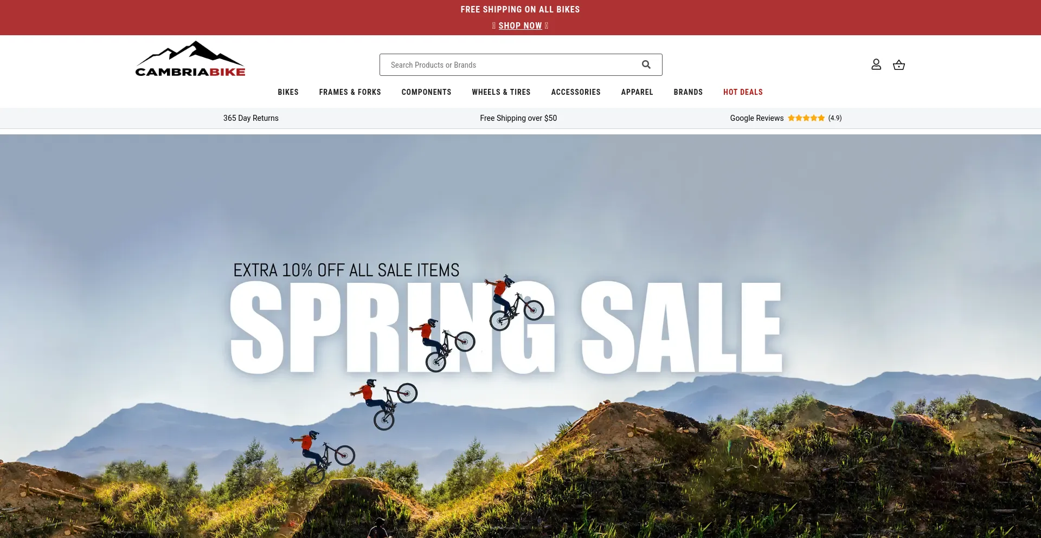Open the Brands page
Viewport: 1041px width, 538px height.
pyautogui.click(x=688, y=92)
